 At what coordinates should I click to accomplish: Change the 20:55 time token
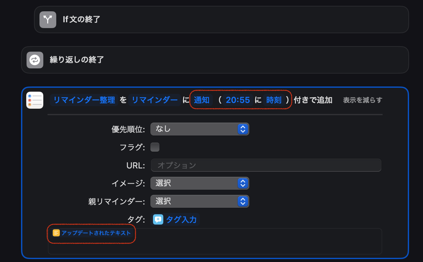(x=238, y=100)
